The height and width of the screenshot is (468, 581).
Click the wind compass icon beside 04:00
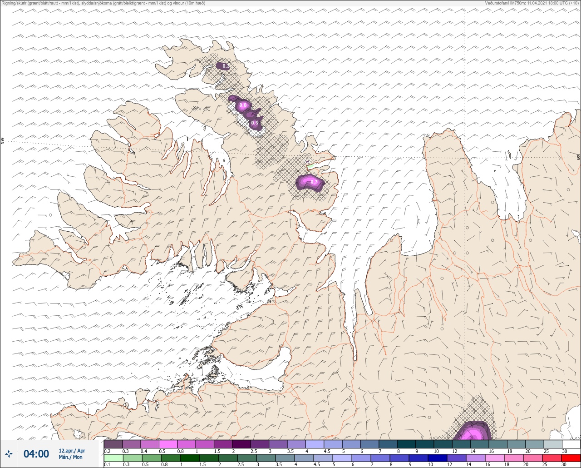click(x=9, y=453)
